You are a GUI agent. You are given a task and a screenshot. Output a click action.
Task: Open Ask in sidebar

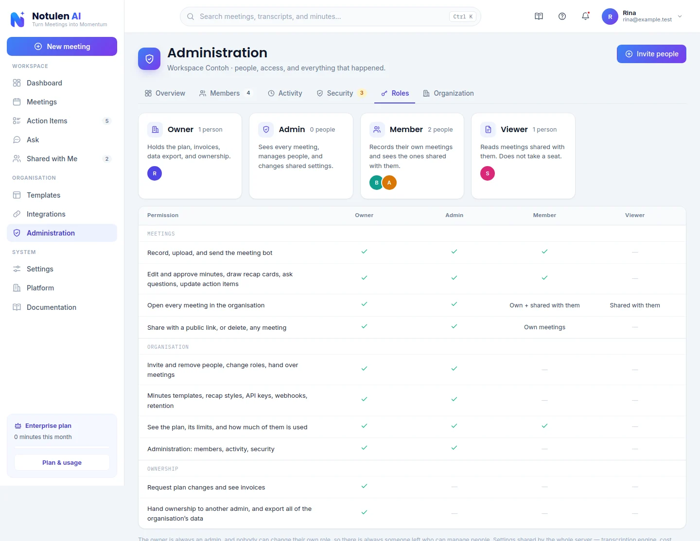pos(62,140)
